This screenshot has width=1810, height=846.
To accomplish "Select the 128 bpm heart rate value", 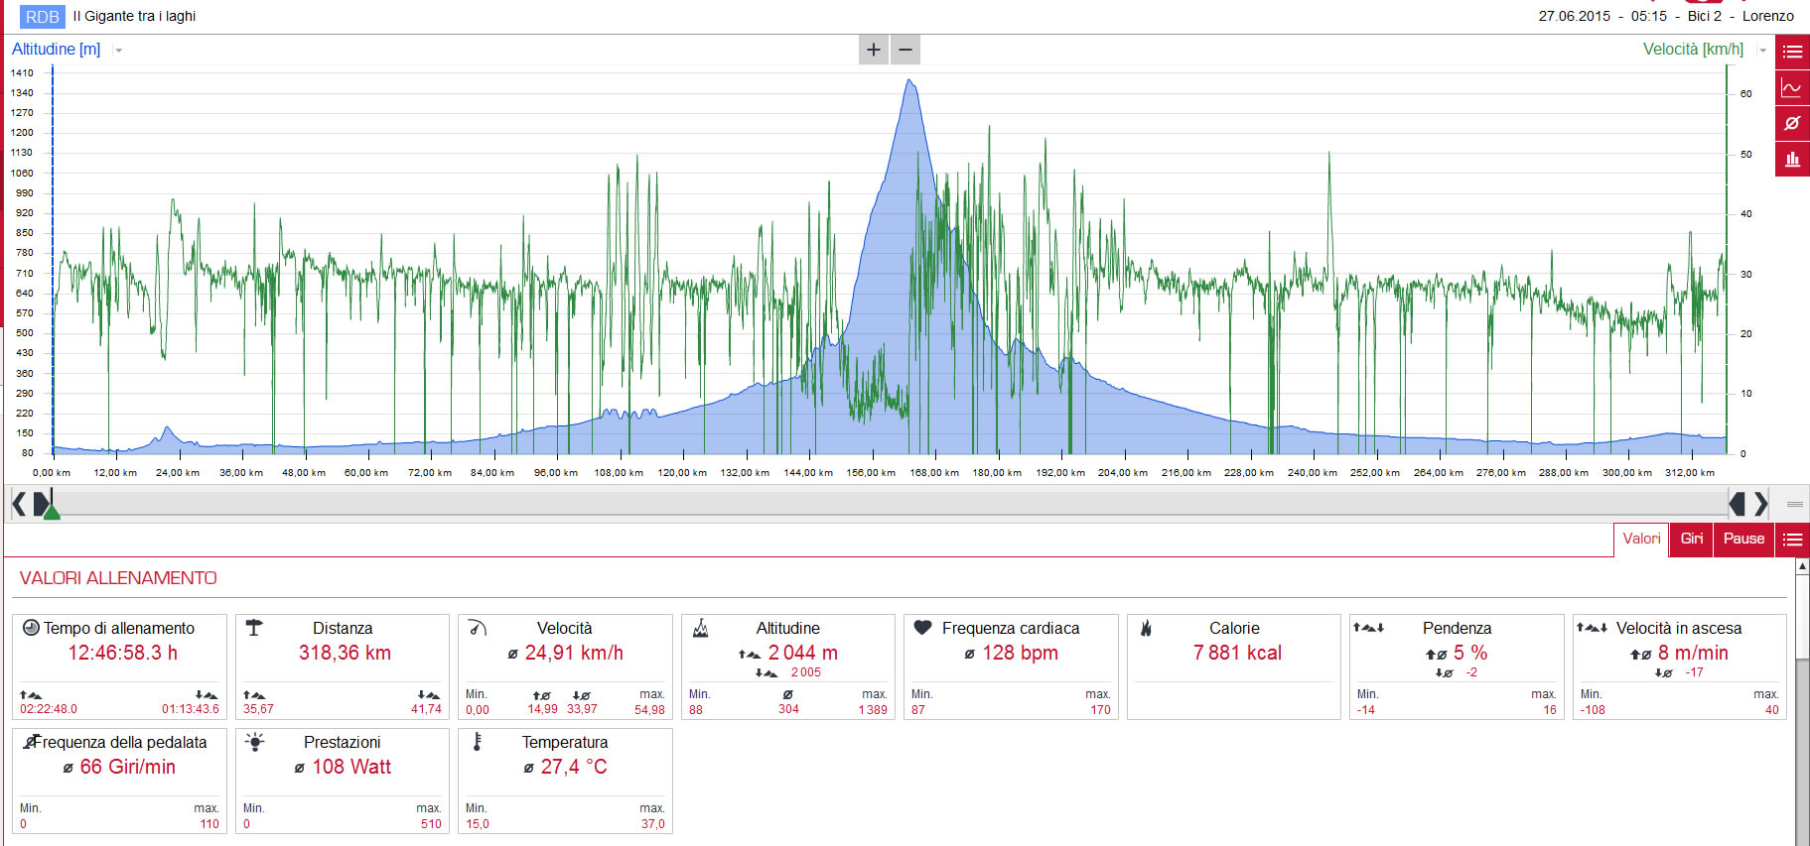I will coord(1020,653).
